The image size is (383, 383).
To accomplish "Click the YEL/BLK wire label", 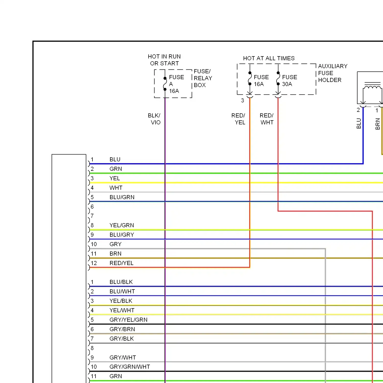I will pos(121,301).
